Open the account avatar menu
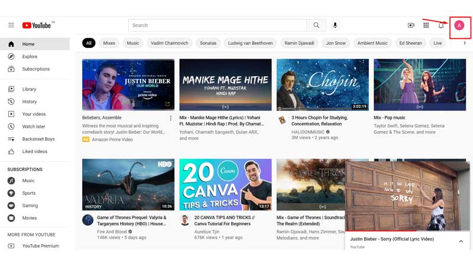Image resolution: width=473 pixels, height=266 pixels. (x=459, y=25)
